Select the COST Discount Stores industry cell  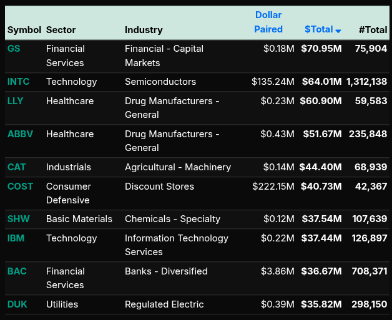(x=159, y=187)
